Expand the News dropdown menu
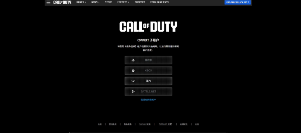The width and height of the screenshot is (301, 133). pyautogui.click(x=95, y=2)
